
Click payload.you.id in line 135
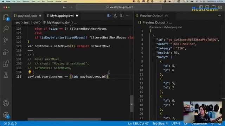click(x=92, y=77)
